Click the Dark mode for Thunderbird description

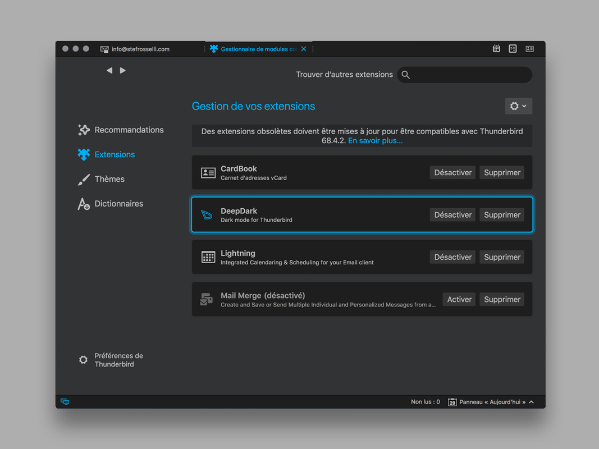point(257,220)
